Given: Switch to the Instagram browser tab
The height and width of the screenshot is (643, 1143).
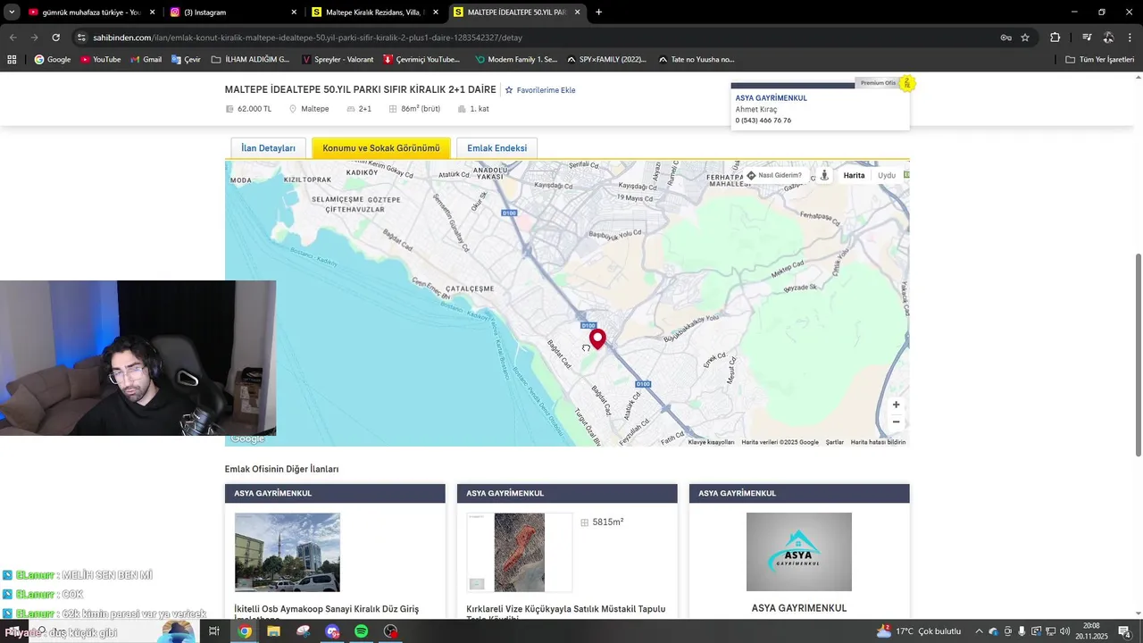Looking at the screenshot, I should coord(232,13).
